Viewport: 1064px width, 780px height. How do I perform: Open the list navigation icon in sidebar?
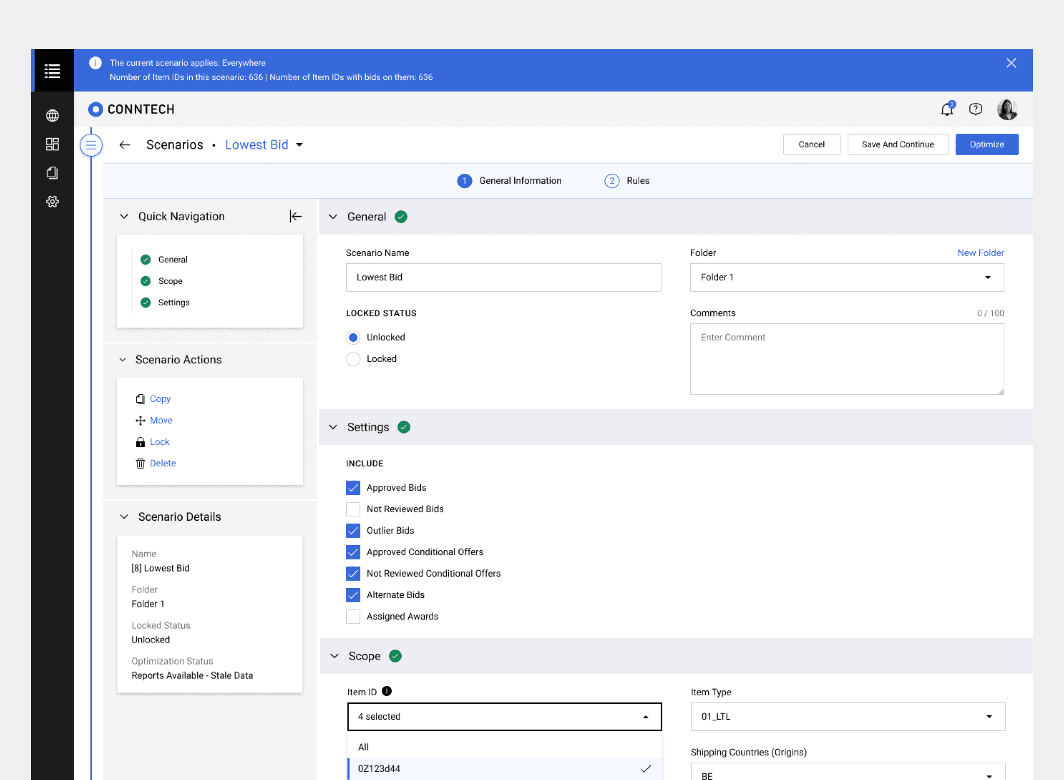(52, 70)
